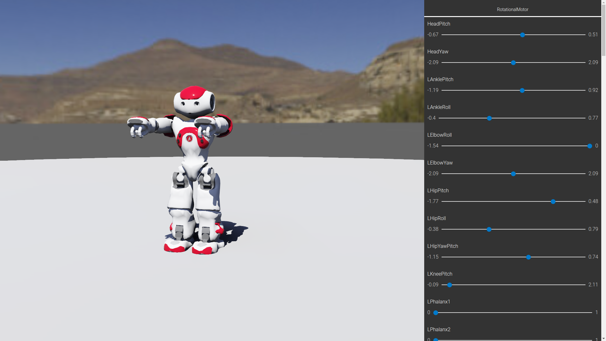Adjust the LElbowYaw slider
The height and width of the screenshot is (341, 606).
point(513,174)
